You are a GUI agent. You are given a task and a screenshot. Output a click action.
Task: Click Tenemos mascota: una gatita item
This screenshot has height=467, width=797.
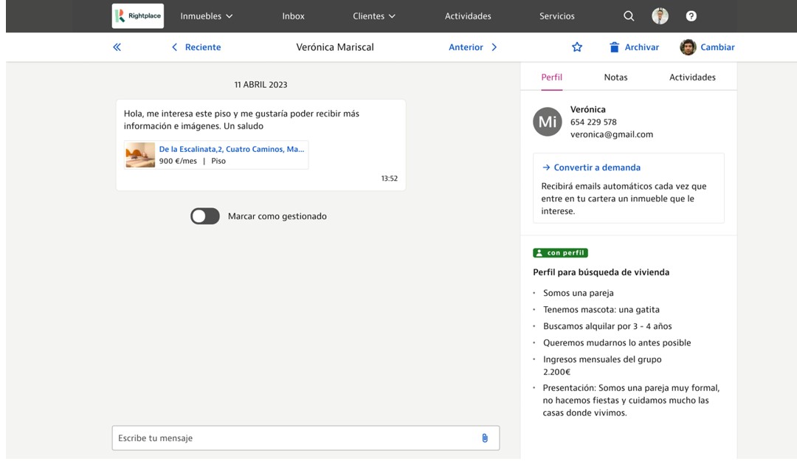click(x=601, y=309)
